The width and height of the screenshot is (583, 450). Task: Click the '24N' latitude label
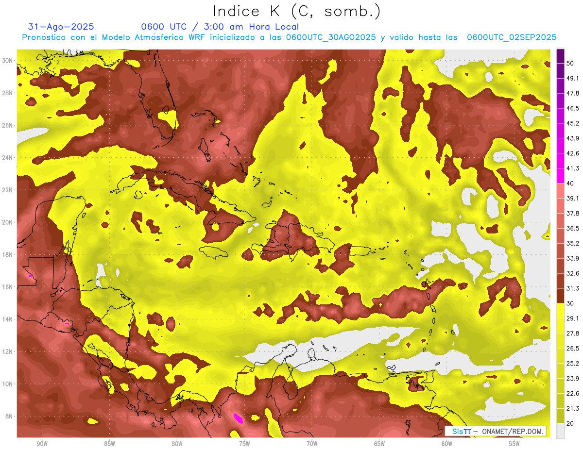8,158
